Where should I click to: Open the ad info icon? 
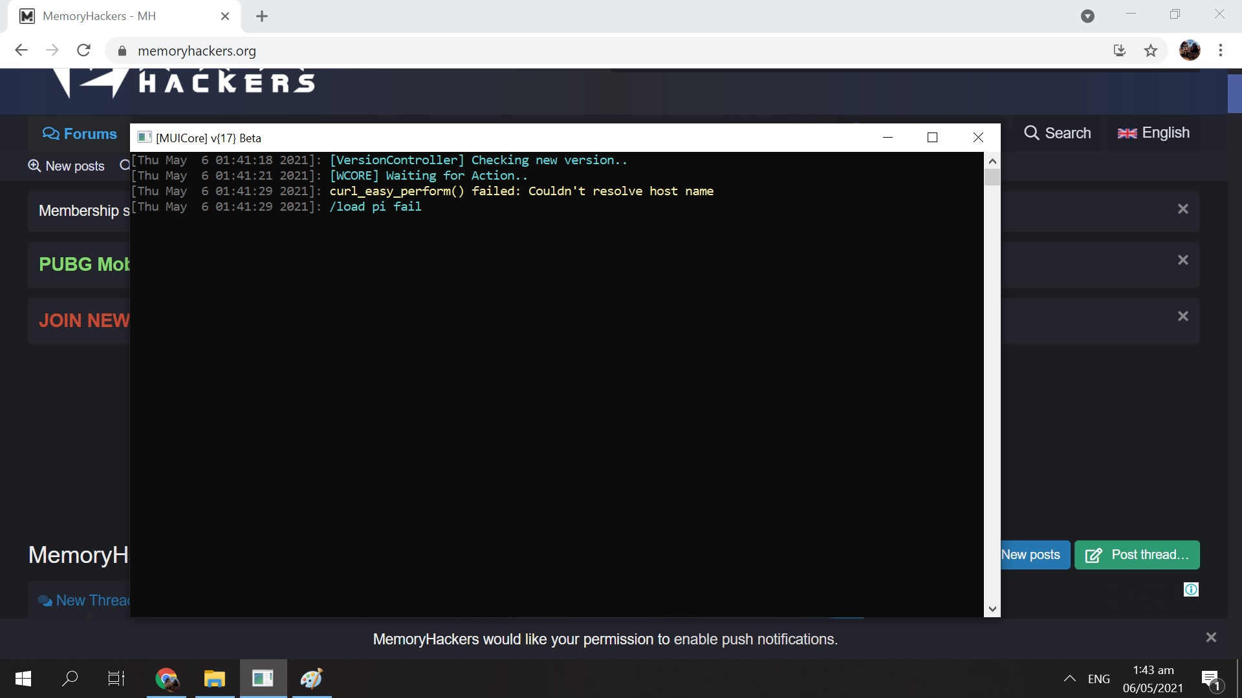click(x=1191, y=589)
